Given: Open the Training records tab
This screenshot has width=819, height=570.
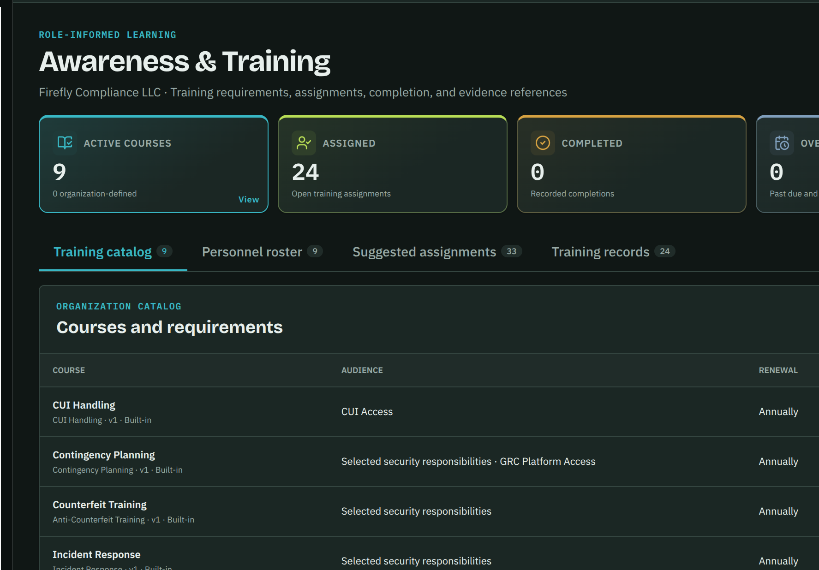Looking at the screenshot, I should [x=613, y=252].
